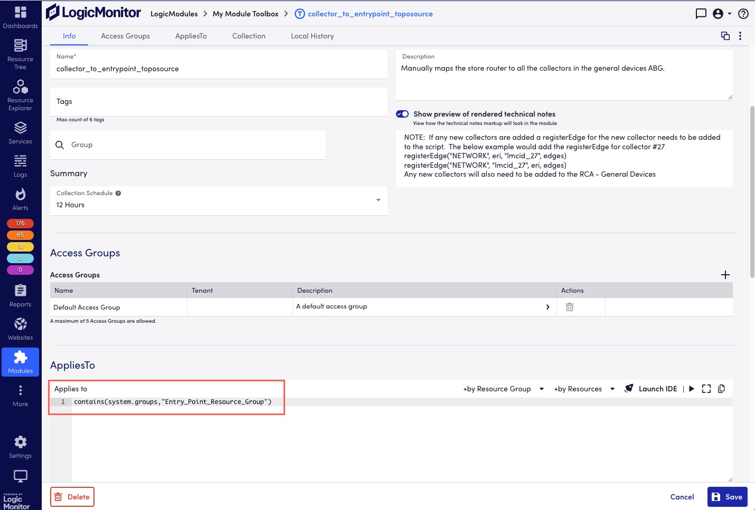The height and width of the screenshot is (510, 755).
Task: Open Dashboards from the sidebar
Action: click(20, 17)
